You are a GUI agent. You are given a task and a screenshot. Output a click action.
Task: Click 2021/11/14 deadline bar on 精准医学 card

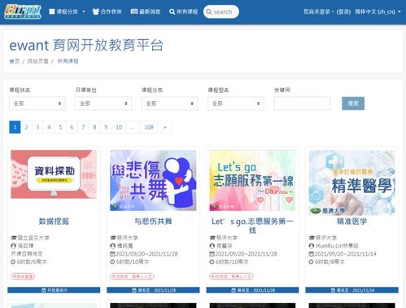pyautogui.click(x=351, y=290)
